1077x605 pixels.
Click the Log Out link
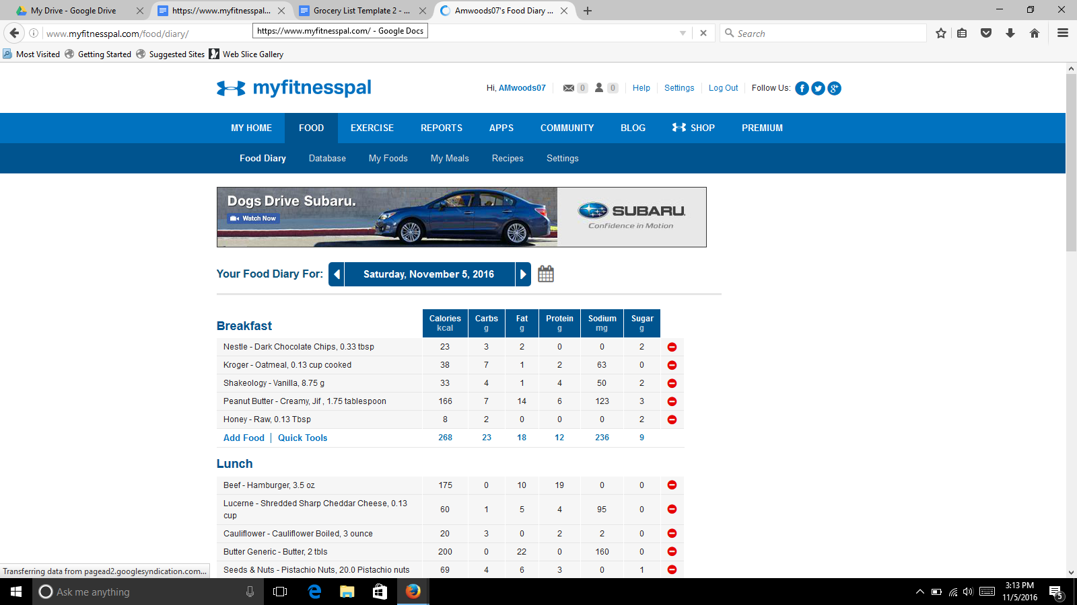pyautogui.click(x=723, y=88)
